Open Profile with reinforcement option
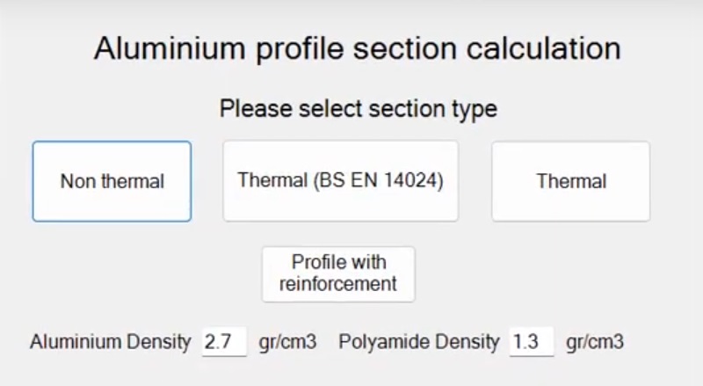703x386 pixels. tap(338, 273)
